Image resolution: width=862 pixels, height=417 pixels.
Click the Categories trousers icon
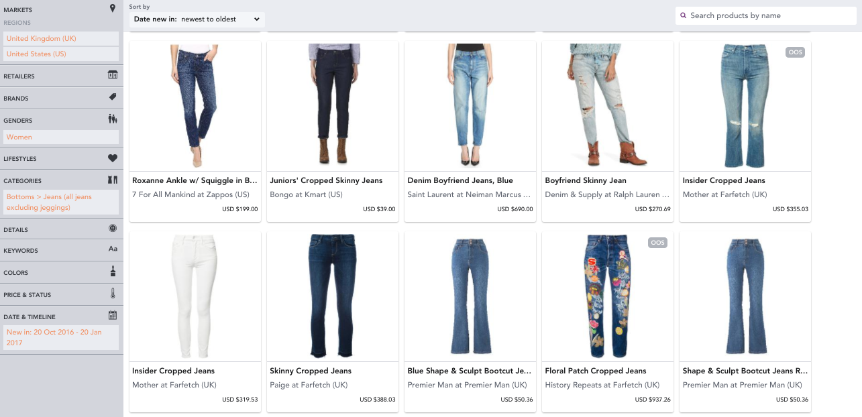click(x=113, y=180)
